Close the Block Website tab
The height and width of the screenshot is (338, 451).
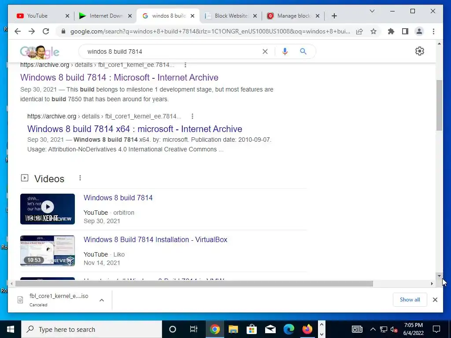(x=255, y=16)
